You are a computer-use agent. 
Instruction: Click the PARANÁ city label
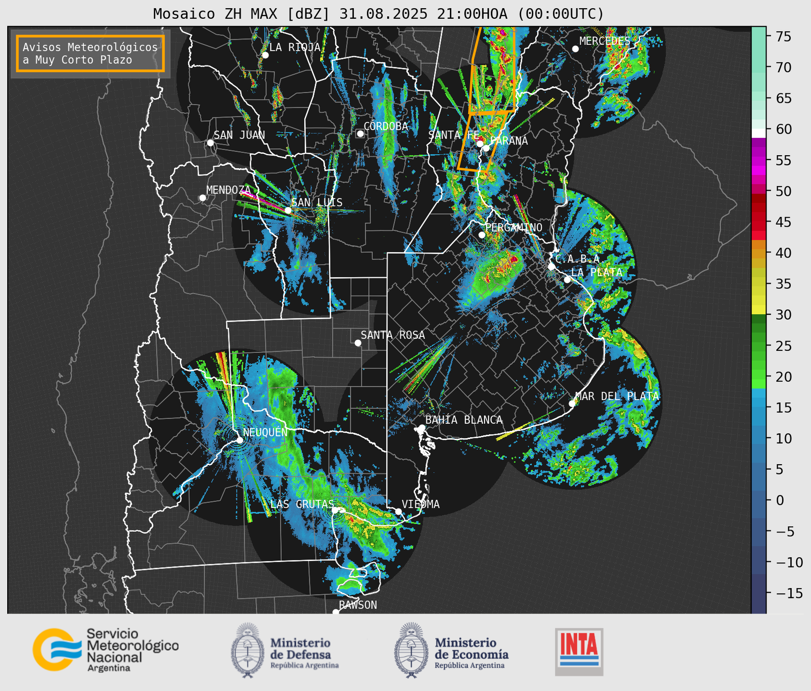pos(509,141)
